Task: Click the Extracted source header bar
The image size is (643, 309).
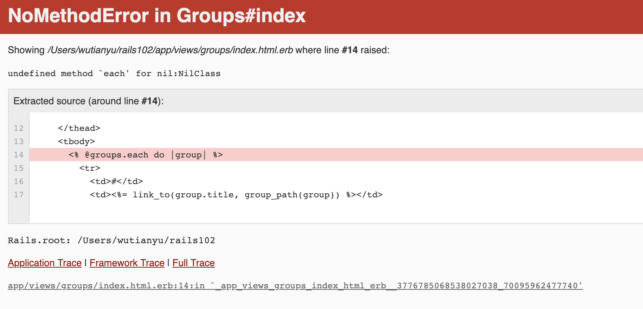Action: coord(88,101)
